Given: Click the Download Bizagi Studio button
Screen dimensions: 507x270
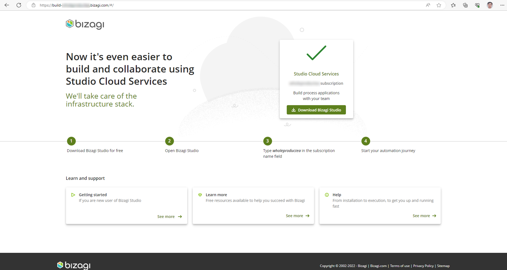Looking at the screenshot, I should (316, 110).
